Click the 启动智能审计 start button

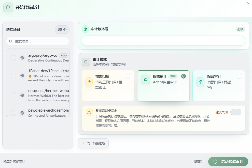228,162
